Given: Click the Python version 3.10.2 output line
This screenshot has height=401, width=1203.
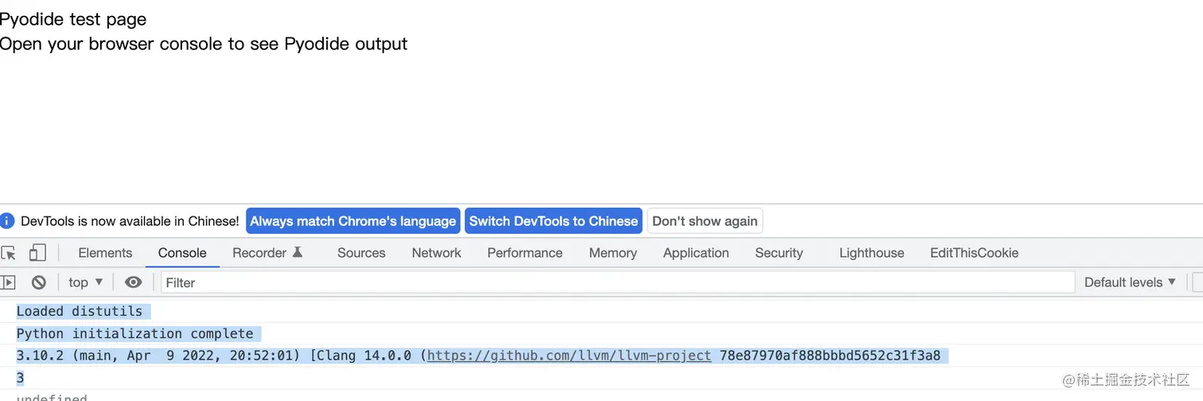Looking at the screenshot, I should 478,356.
